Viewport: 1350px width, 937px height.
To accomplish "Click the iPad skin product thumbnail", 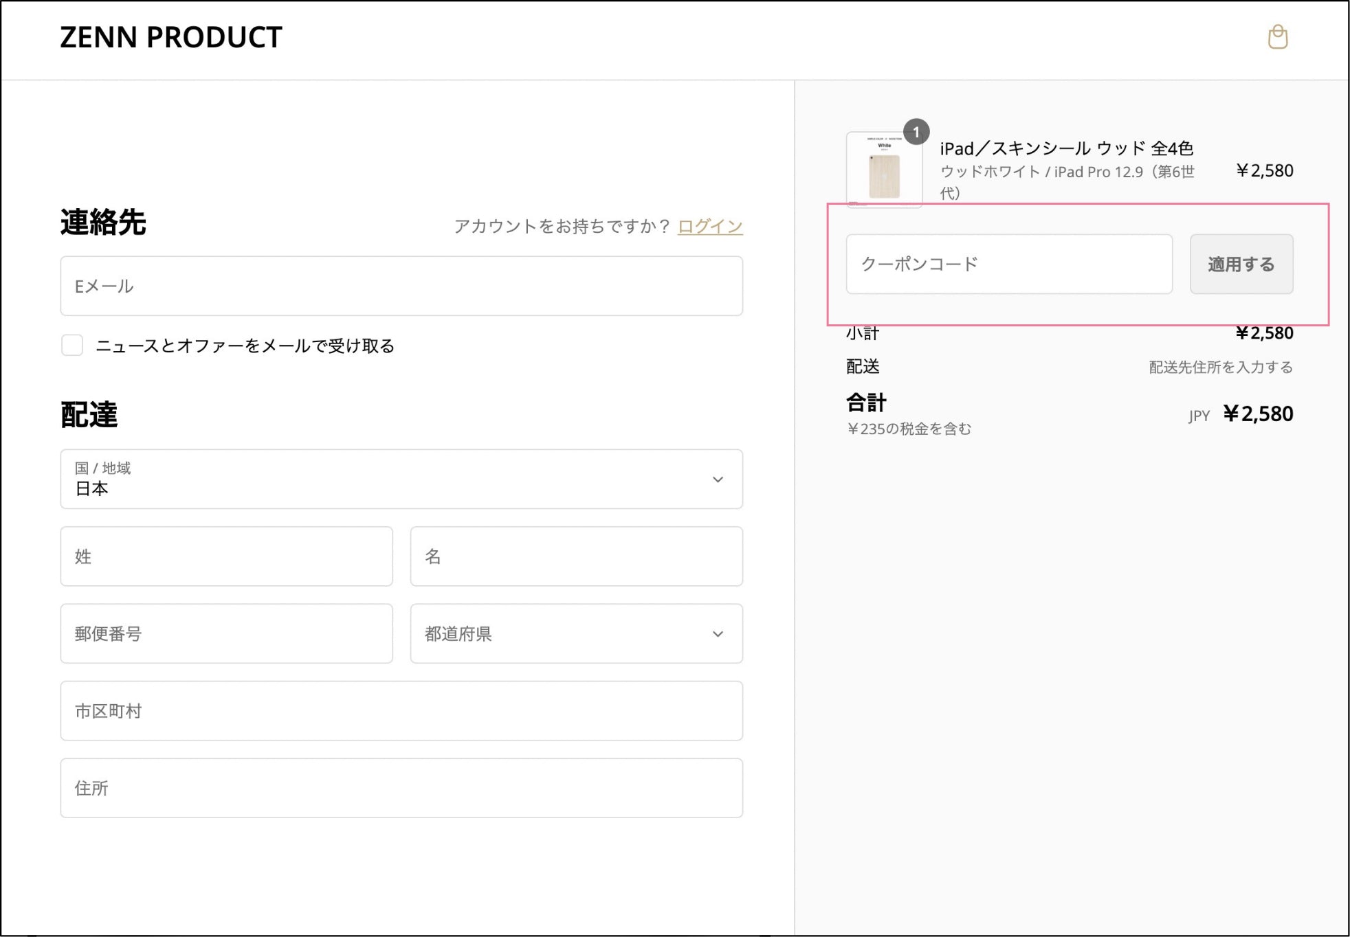I will tap(884, 170).
